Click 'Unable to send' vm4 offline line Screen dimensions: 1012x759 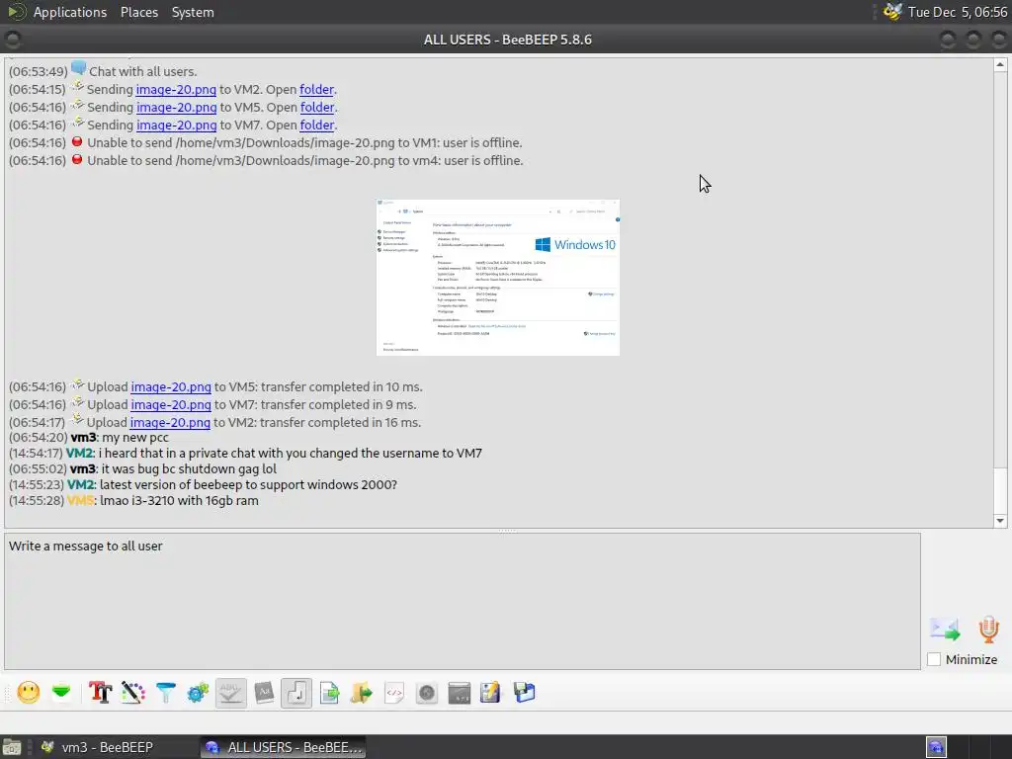pyautogui.click(x=304, y=161)
